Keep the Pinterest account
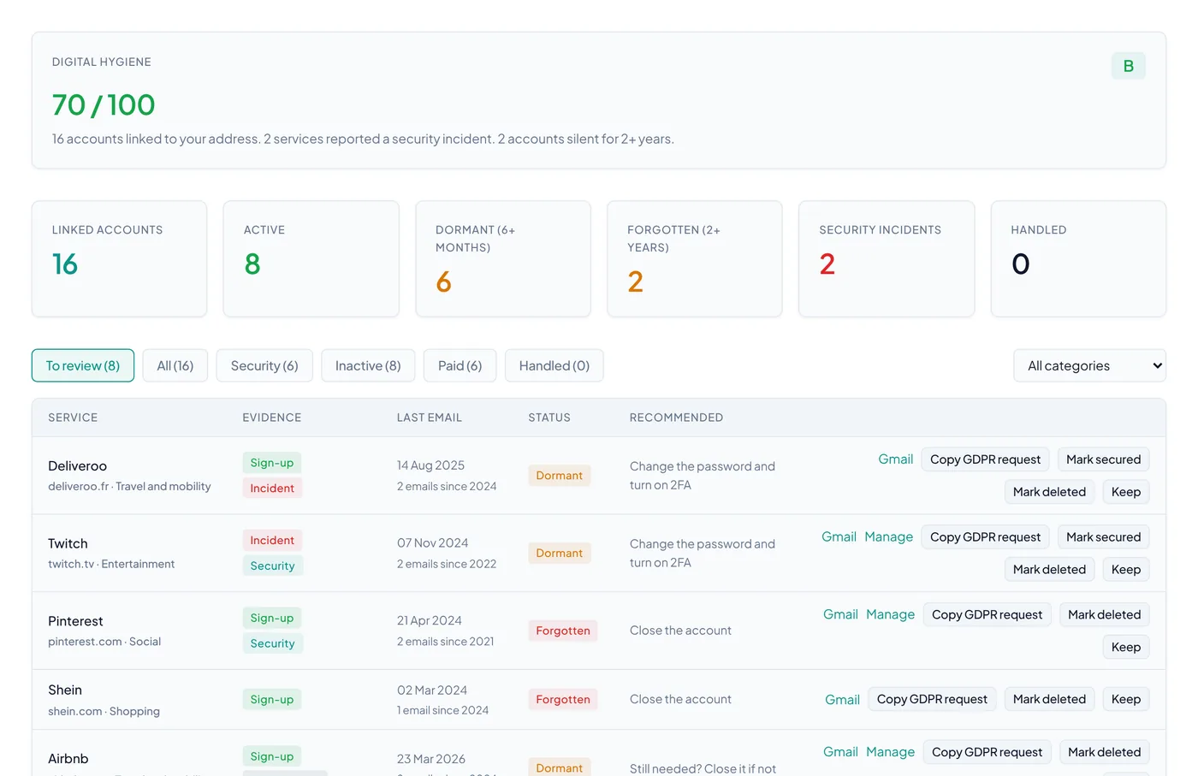The width and height of the screenshot is (1198, 776). pos(1126,648)
